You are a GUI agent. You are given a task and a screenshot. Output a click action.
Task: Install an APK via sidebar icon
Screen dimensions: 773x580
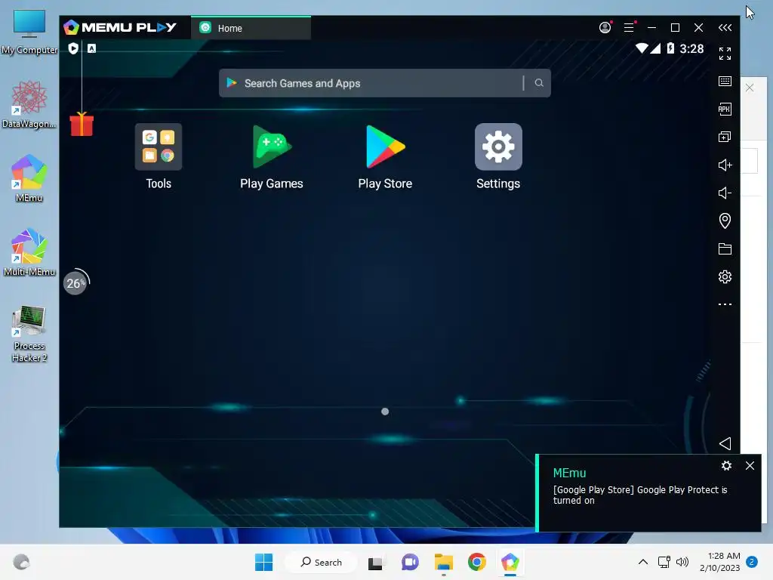[725, 109]
